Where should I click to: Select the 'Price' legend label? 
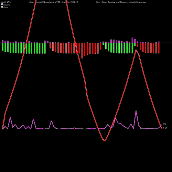[6, 8]
